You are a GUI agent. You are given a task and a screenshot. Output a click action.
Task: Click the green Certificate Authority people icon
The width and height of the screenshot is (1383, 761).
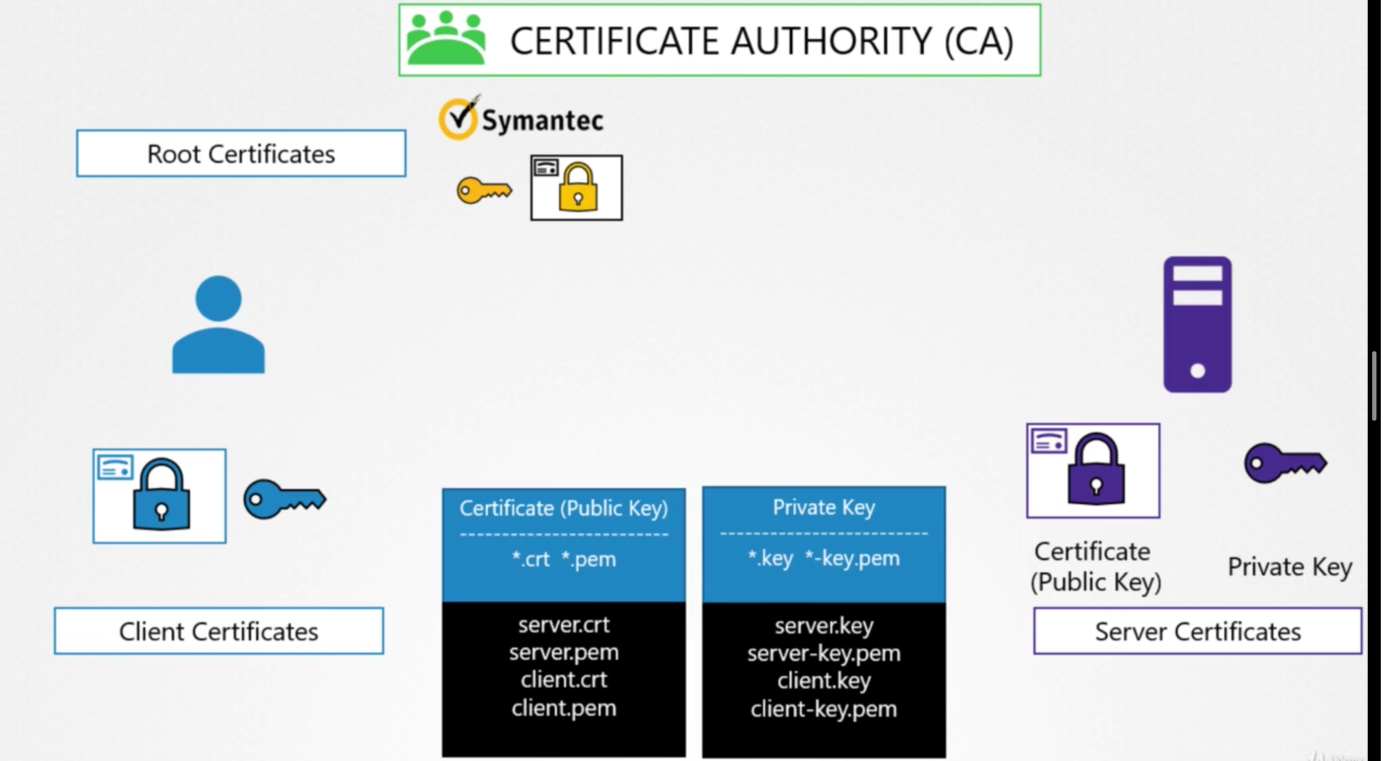point(446,39)
